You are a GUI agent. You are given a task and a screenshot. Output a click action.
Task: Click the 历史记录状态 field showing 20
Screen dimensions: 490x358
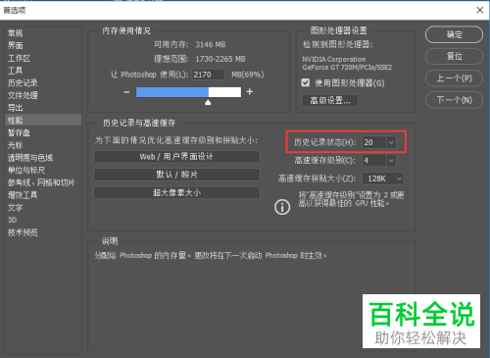(374, 142)
